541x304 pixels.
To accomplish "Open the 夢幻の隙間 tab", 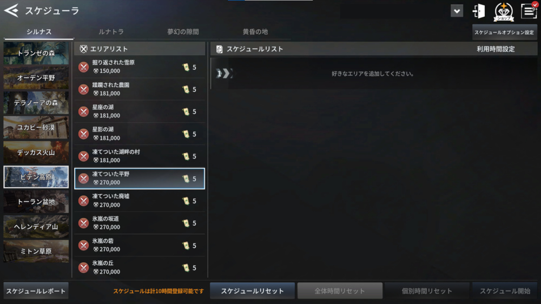I will (x=183, y=32).
